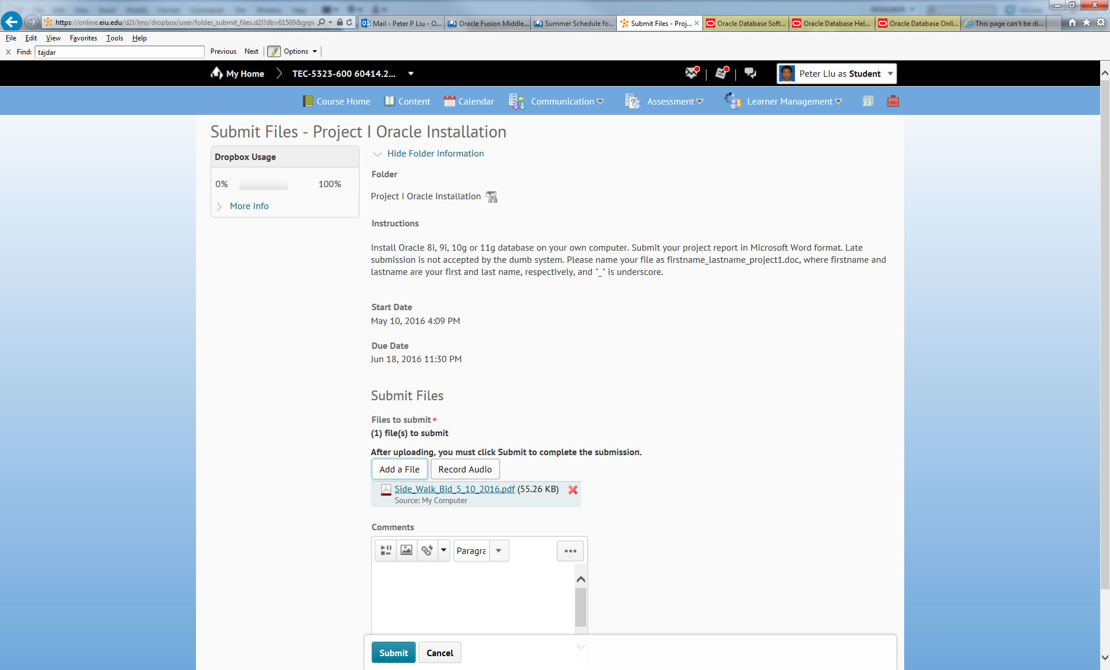Open the red toolbox icon in navbar

(x=893, y=101)
